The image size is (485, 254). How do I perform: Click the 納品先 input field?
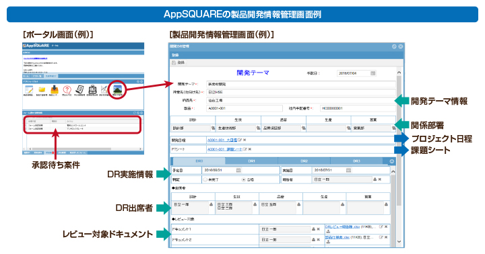[301, 100]
